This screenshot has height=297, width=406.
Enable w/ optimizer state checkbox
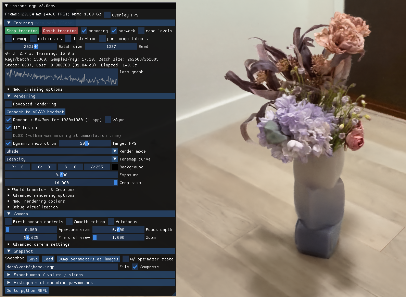(126, 259)
